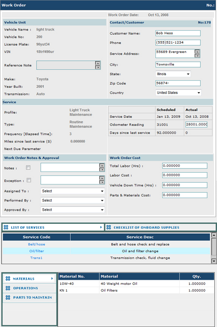Open the Country dropdown showing United States
Viewport: 217px width, 327px height.
click(178, 93)
